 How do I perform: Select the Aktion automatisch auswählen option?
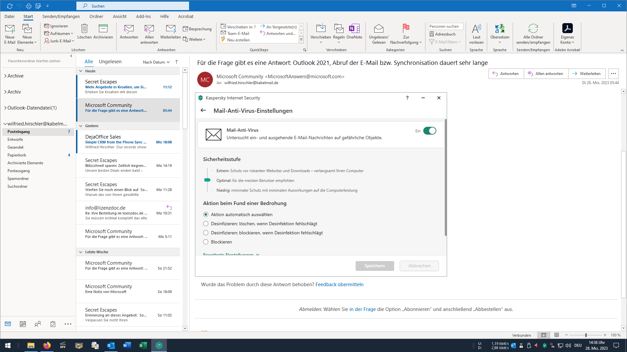coord(238,214)
